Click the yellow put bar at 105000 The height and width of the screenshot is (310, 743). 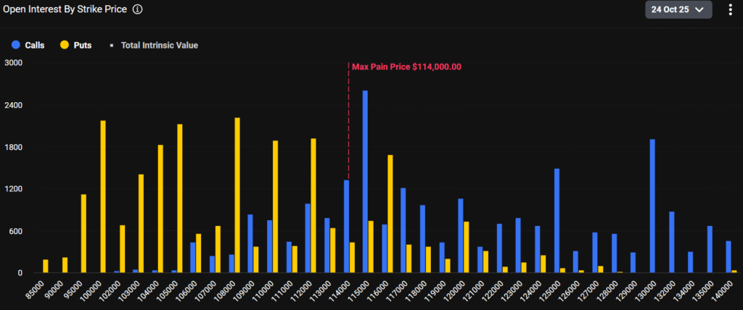tap(180, 198)
